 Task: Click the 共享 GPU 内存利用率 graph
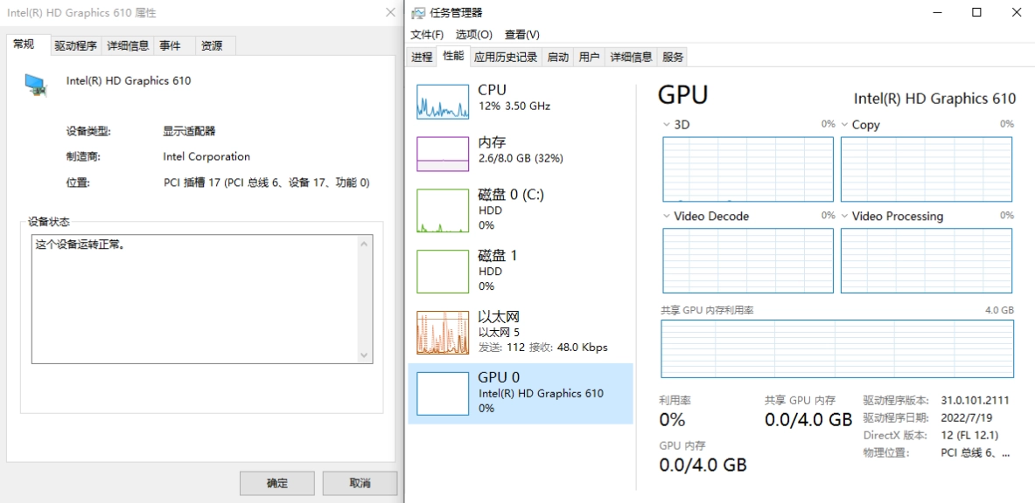tap(836, 348)
